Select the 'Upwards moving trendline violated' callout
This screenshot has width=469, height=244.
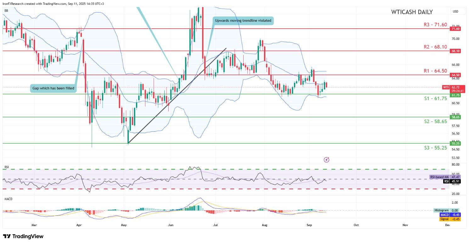click(242, 21)
